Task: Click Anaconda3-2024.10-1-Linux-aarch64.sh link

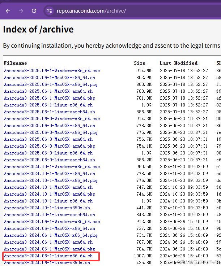Action: [50, 215]
